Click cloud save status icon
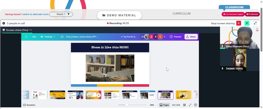This screenshot has height=109, width=263. point(62,37)
